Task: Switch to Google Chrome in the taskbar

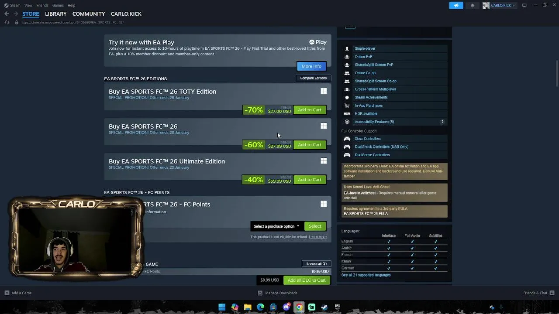Action: tap(299, 307)
